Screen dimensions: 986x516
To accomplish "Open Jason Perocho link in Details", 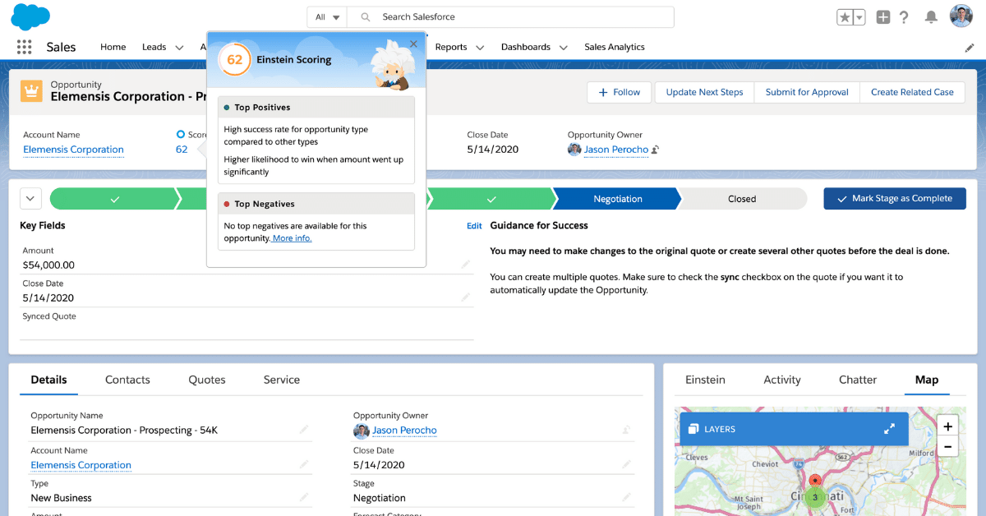I will pyautogui.click(x=404, y=431).
